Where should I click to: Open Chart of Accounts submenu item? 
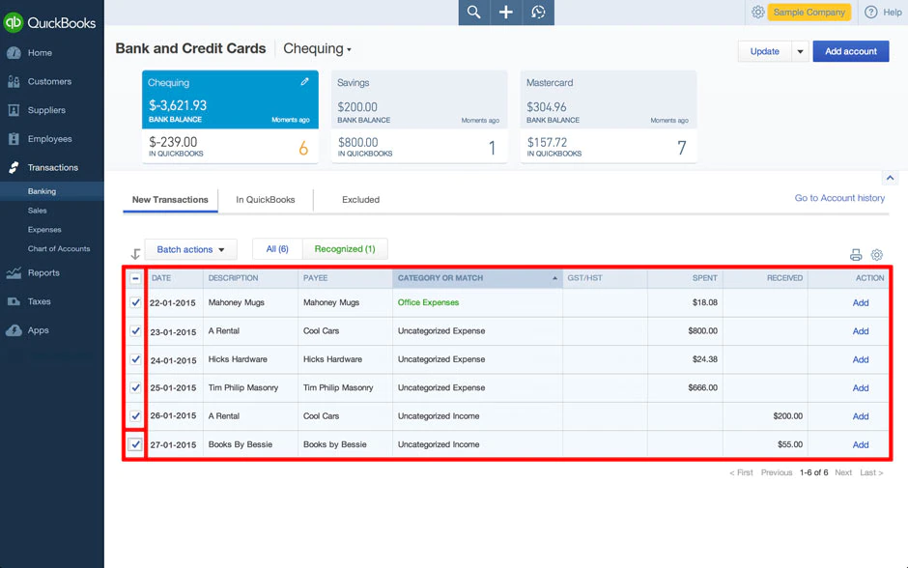(59, 249)
